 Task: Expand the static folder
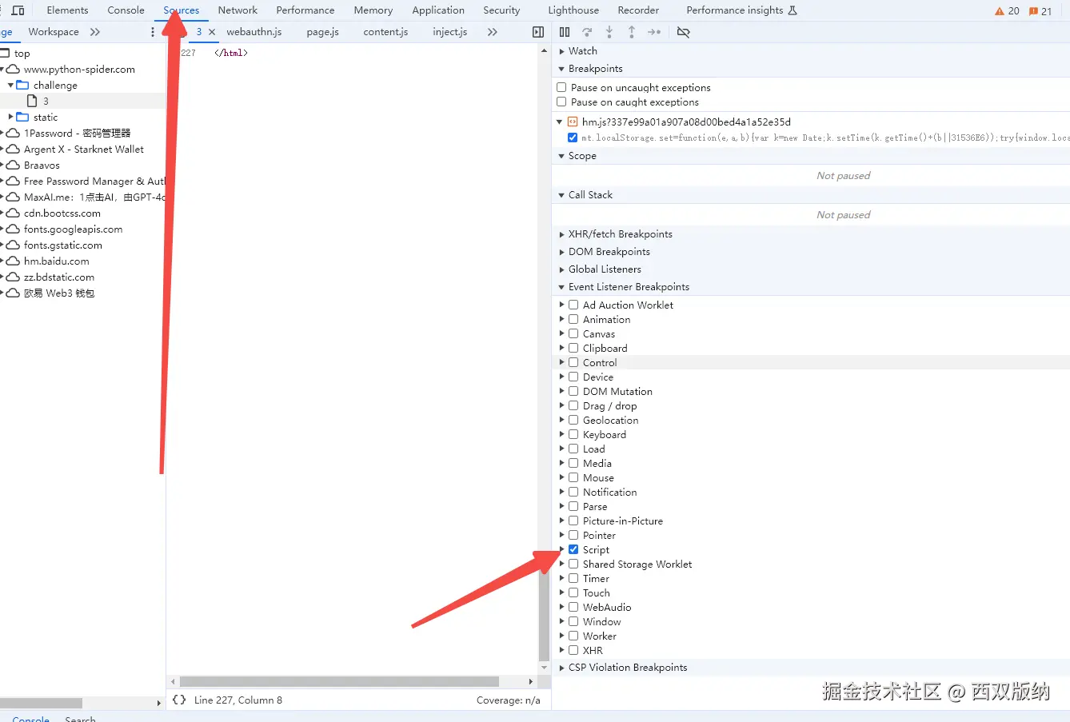[x=10, y=117]
